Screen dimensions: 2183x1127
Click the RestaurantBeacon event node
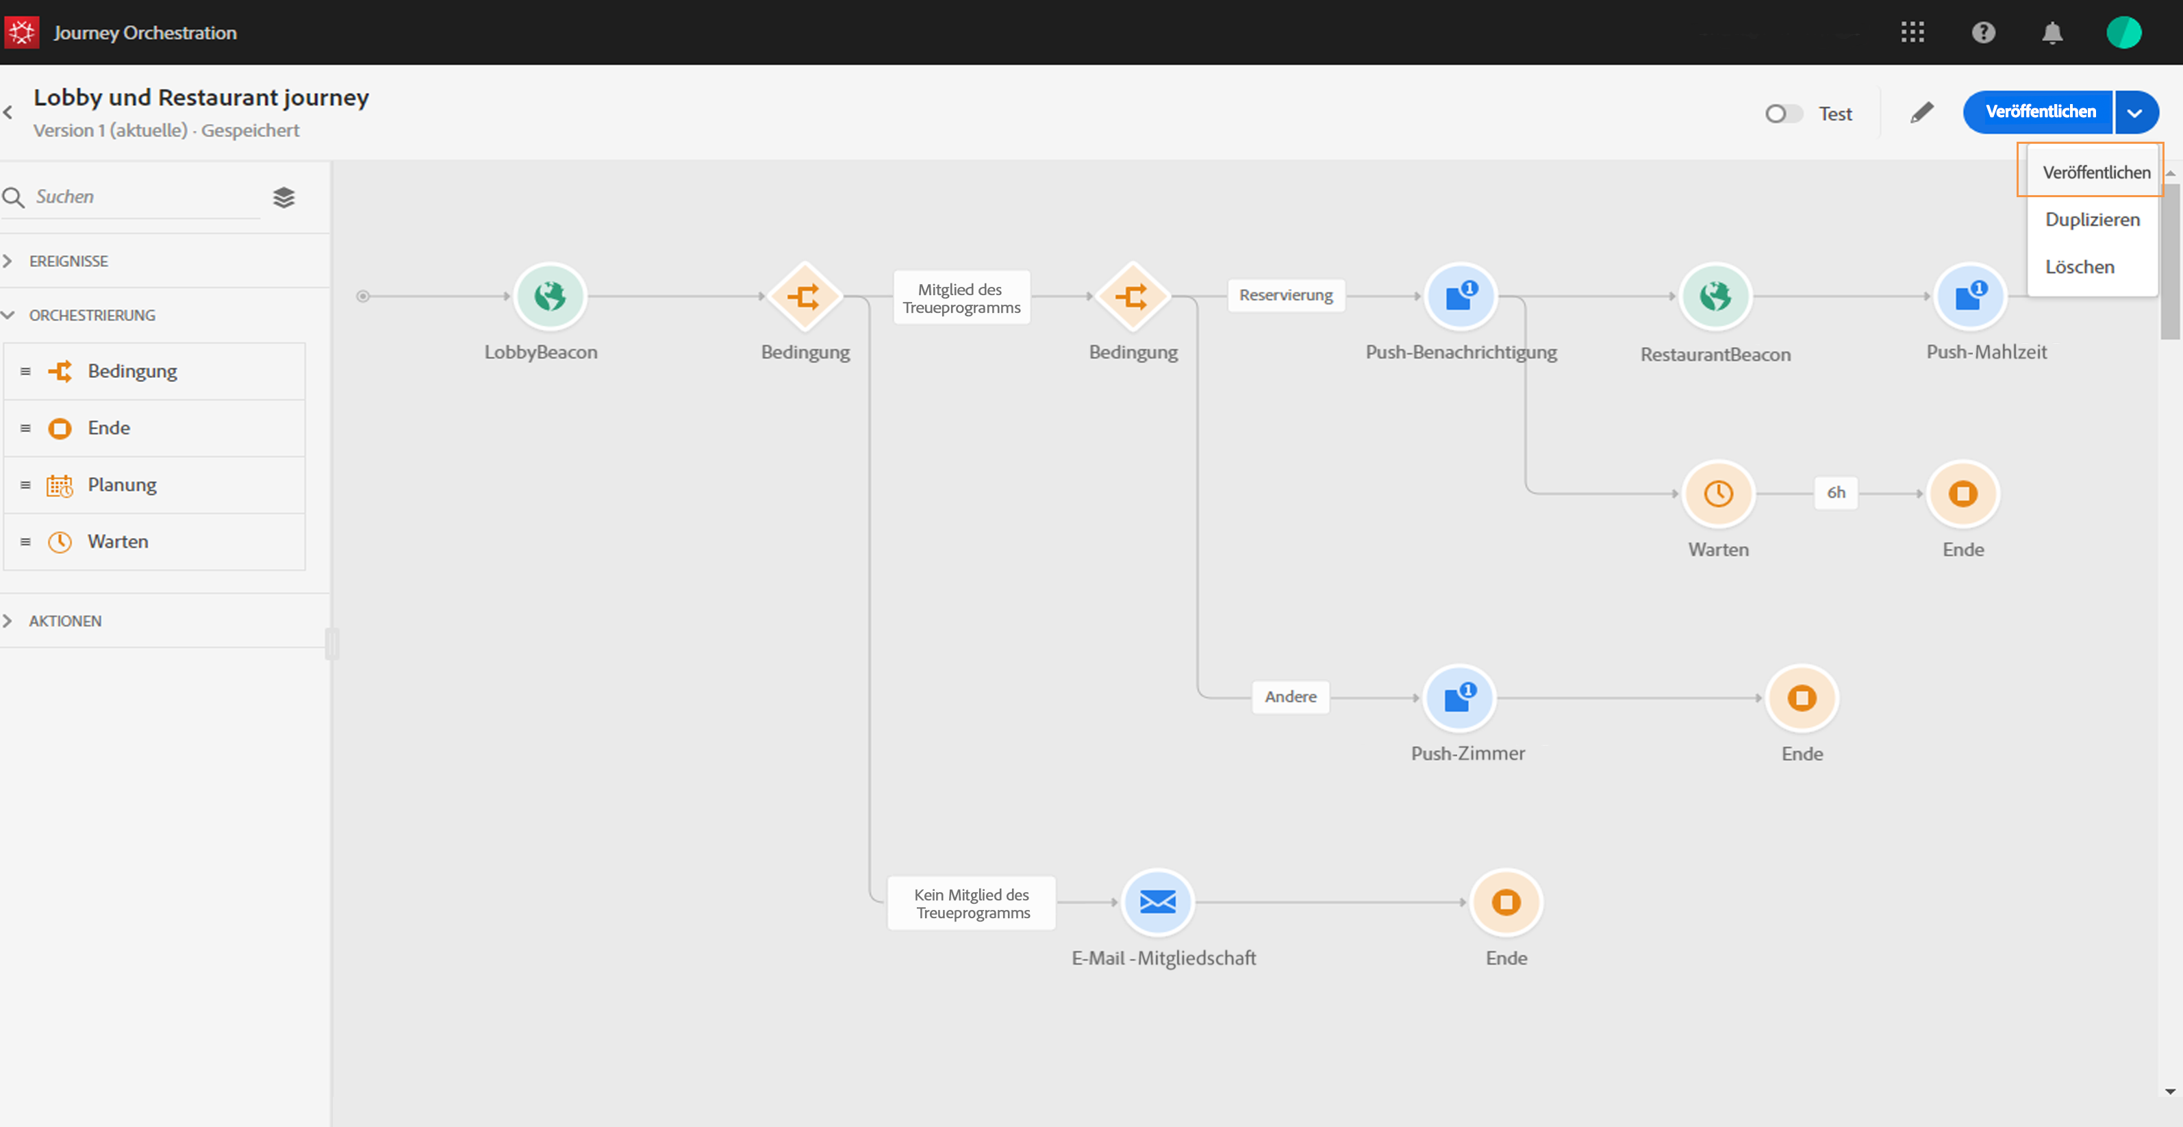click(1715, 296)
